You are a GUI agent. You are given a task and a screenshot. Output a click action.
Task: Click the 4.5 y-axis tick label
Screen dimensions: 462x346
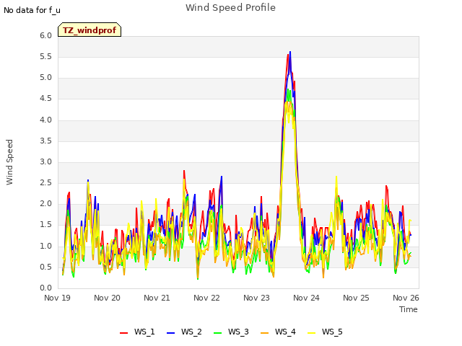[x=46, y=99]
